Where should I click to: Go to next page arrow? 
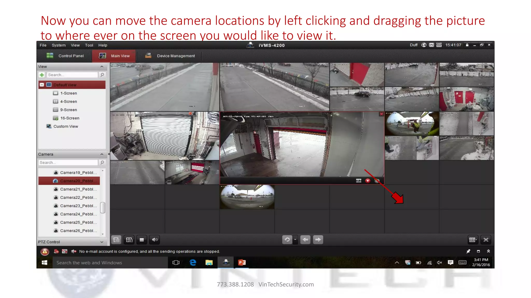point(318,240)
